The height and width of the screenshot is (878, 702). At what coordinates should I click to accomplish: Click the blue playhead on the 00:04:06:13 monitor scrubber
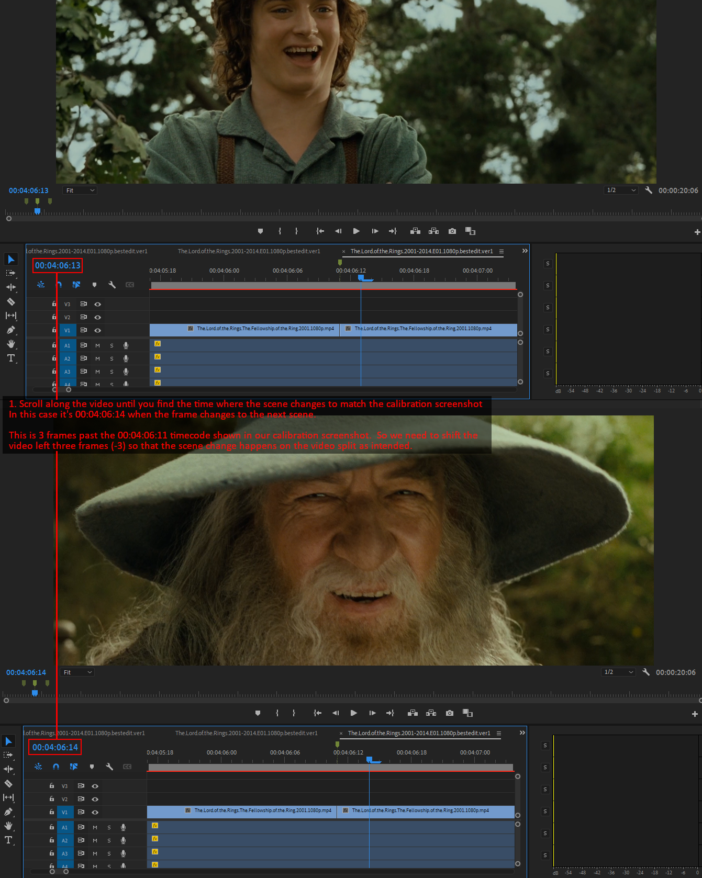(37, 211)
